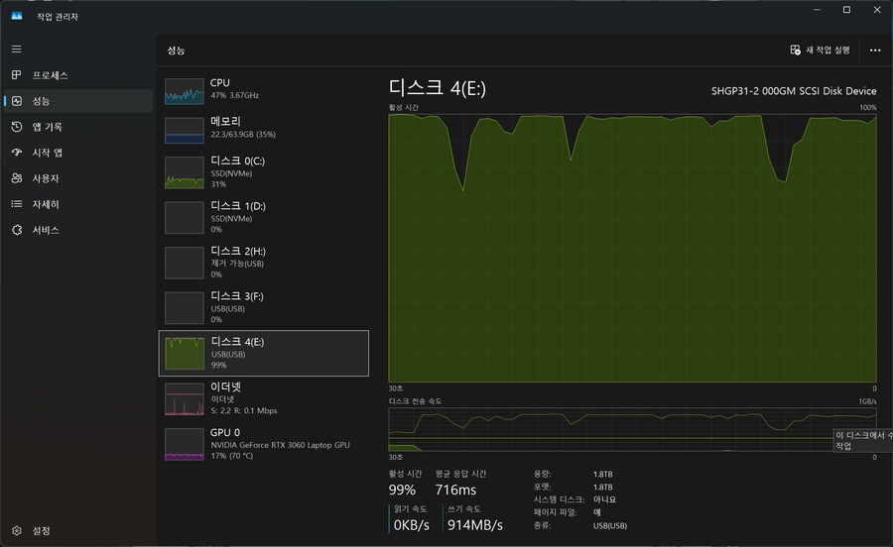The image size is (893, 547).
Task: Switch to 서비스 page label
Action: (46, 230)
